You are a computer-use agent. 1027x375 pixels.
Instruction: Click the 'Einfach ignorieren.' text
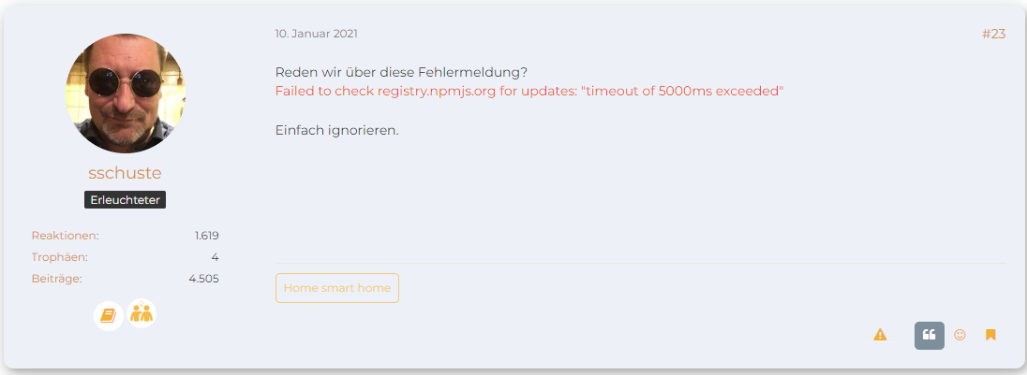(336, 130)
